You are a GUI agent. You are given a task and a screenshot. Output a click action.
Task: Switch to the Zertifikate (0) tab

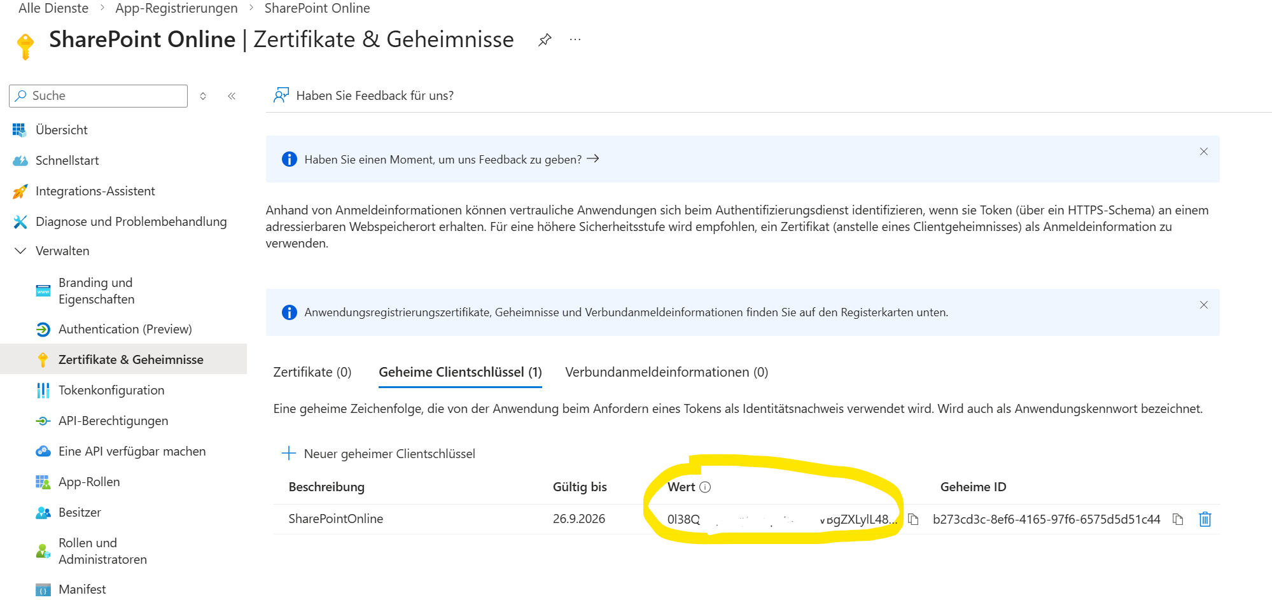312,372
